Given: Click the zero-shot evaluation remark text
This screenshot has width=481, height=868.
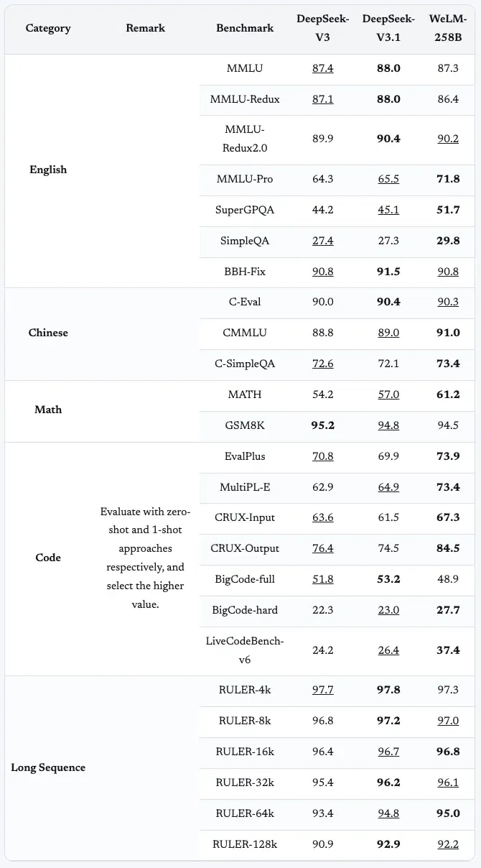Looking at the screenshot, I should pyautogui.click(x=146, y=558).
